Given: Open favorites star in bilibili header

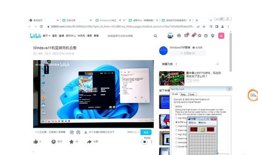Looking at the screenshot, I should pyautogui.click(x=200, y=35).
